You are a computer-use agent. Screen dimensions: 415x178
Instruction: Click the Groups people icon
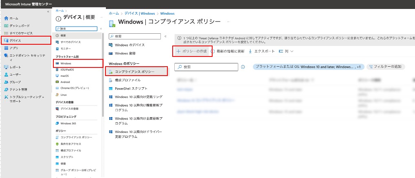click(7, 82)
